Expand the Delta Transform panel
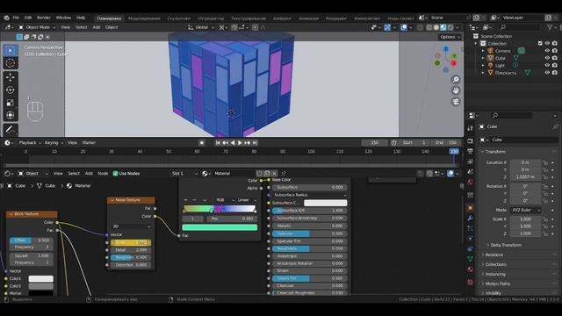 (x=506, y=245)
